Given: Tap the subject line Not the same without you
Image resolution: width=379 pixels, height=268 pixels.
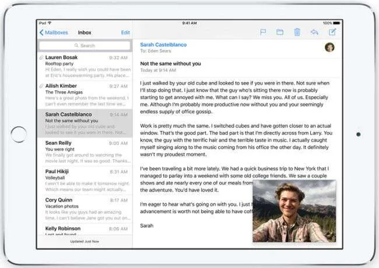Looking at the screenshot, I should pyautogui.click(x=170, y=63).
